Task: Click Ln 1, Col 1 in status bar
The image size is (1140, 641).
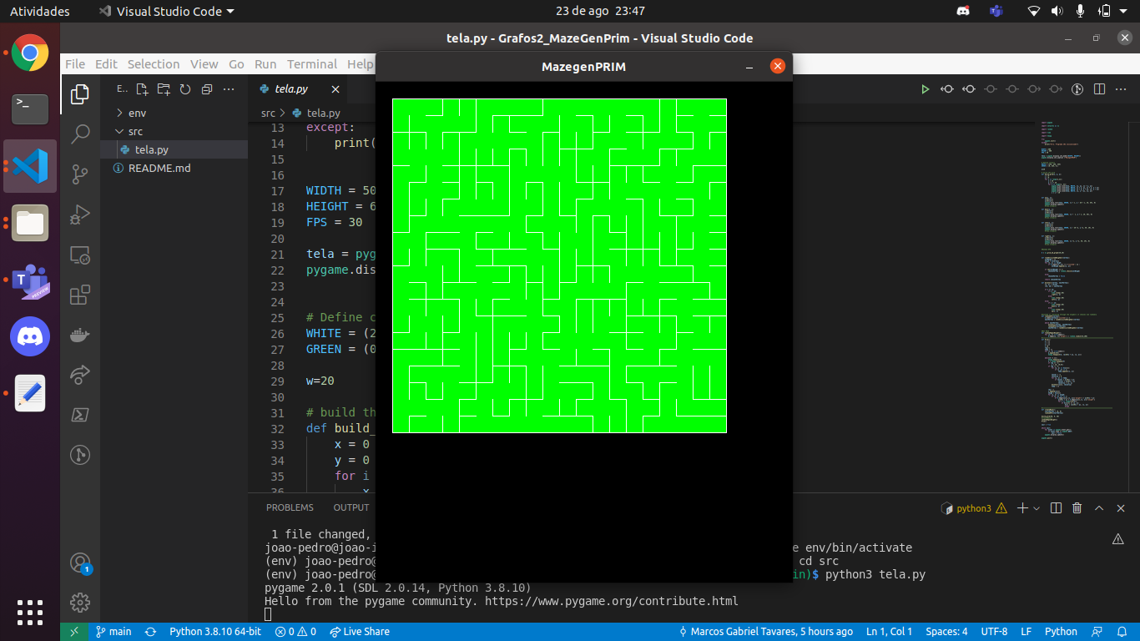Action: (889, 632)
